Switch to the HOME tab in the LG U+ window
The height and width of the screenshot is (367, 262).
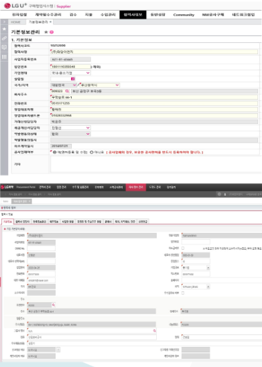[15, 22]
